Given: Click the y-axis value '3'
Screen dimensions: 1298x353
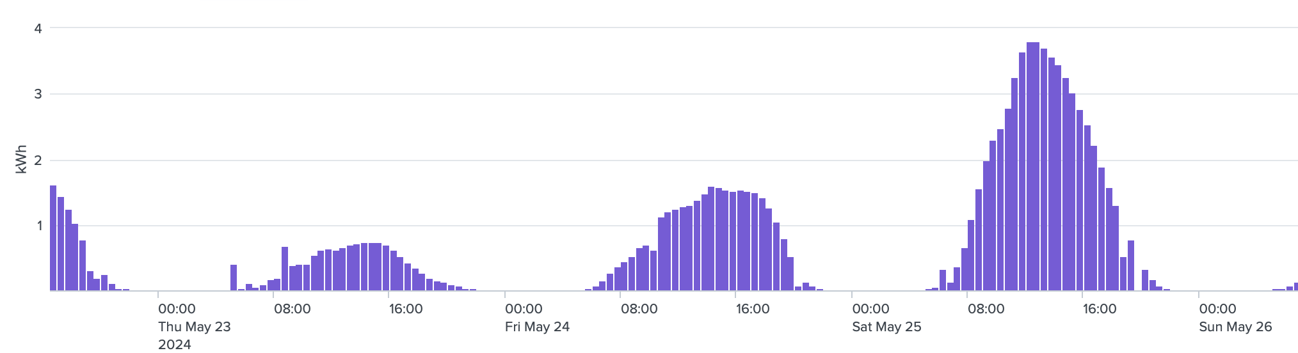Looking at the screenshot, I should [38, 94].
